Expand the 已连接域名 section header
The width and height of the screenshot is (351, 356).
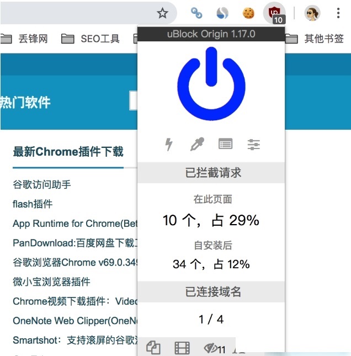[x=211, y=292]
